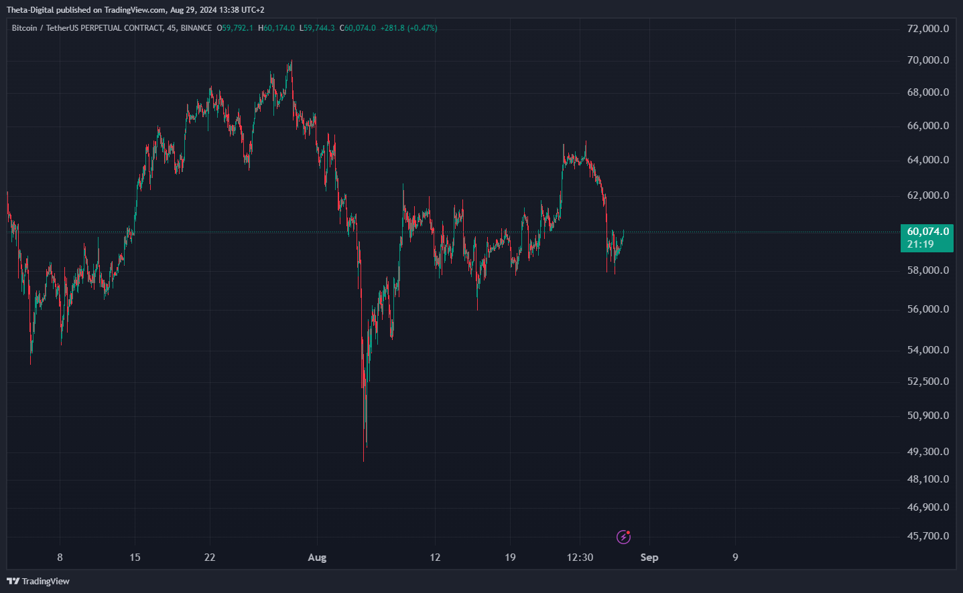Click the Aug label on time axis
963x593 pixels.
click(317, 558)
